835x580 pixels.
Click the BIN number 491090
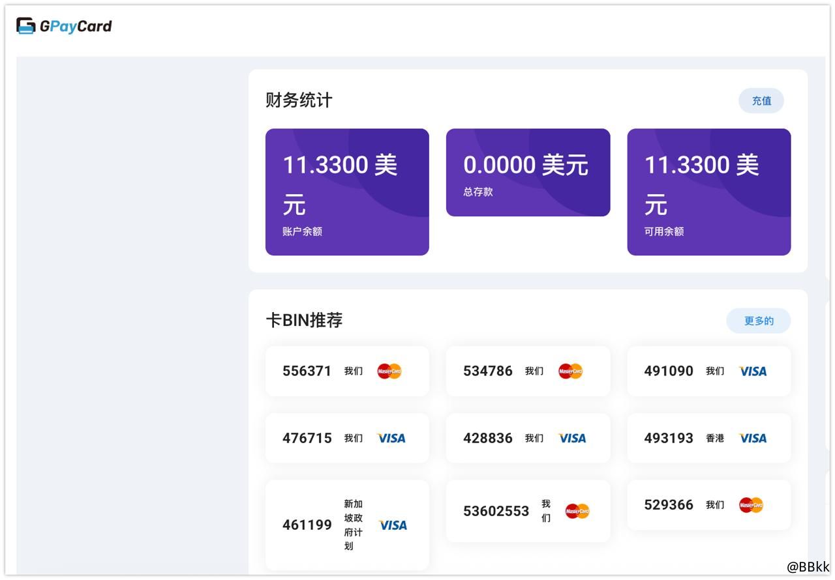click(x=669, y=371)
